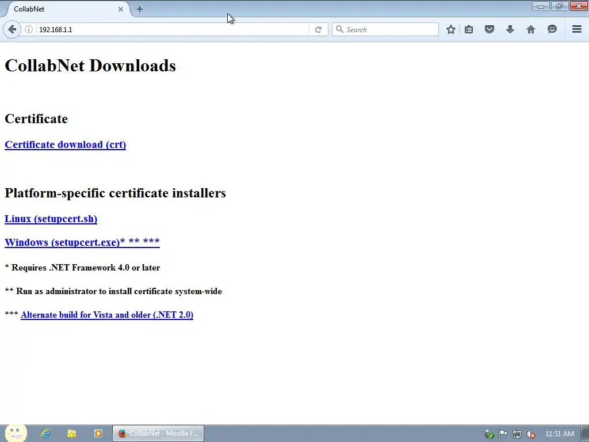Click the Run as administrator note
The image size is (589, 442).
point(113,291)
